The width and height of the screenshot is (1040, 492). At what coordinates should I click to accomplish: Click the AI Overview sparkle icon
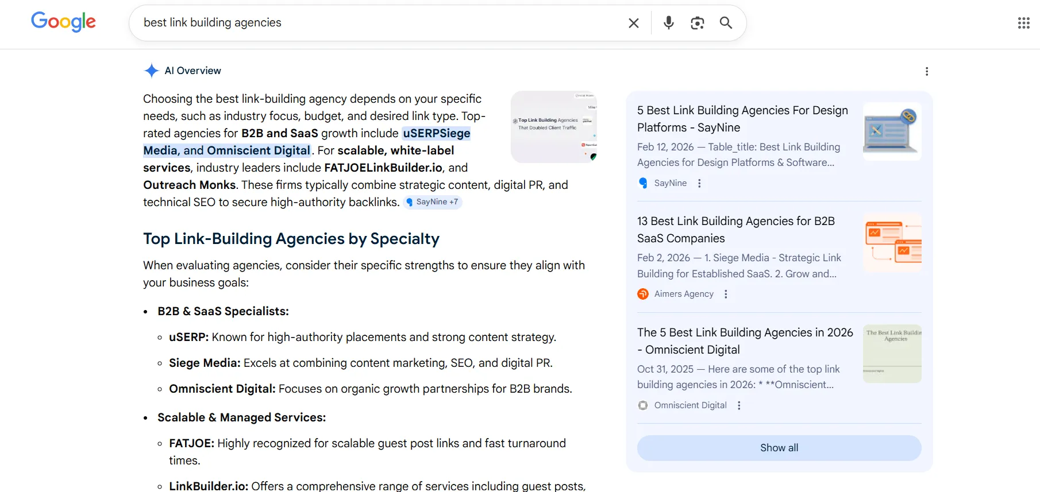(x=151, y=71)
